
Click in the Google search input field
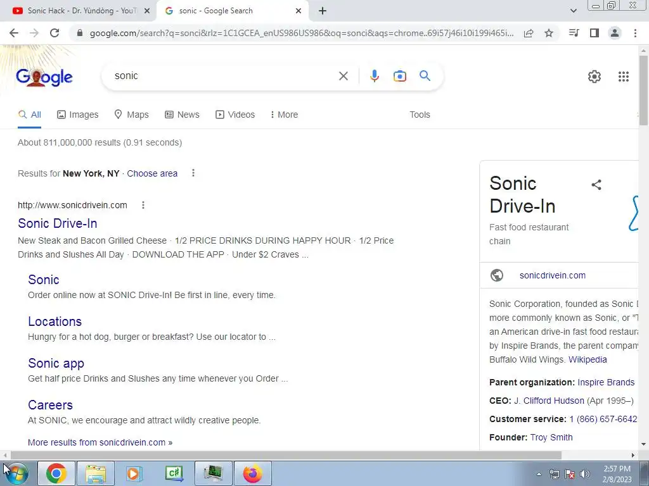coord(224,76)
